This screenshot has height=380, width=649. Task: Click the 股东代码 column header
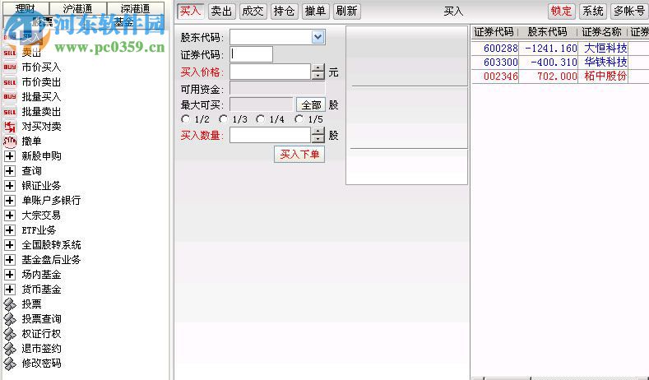[548, 32]
